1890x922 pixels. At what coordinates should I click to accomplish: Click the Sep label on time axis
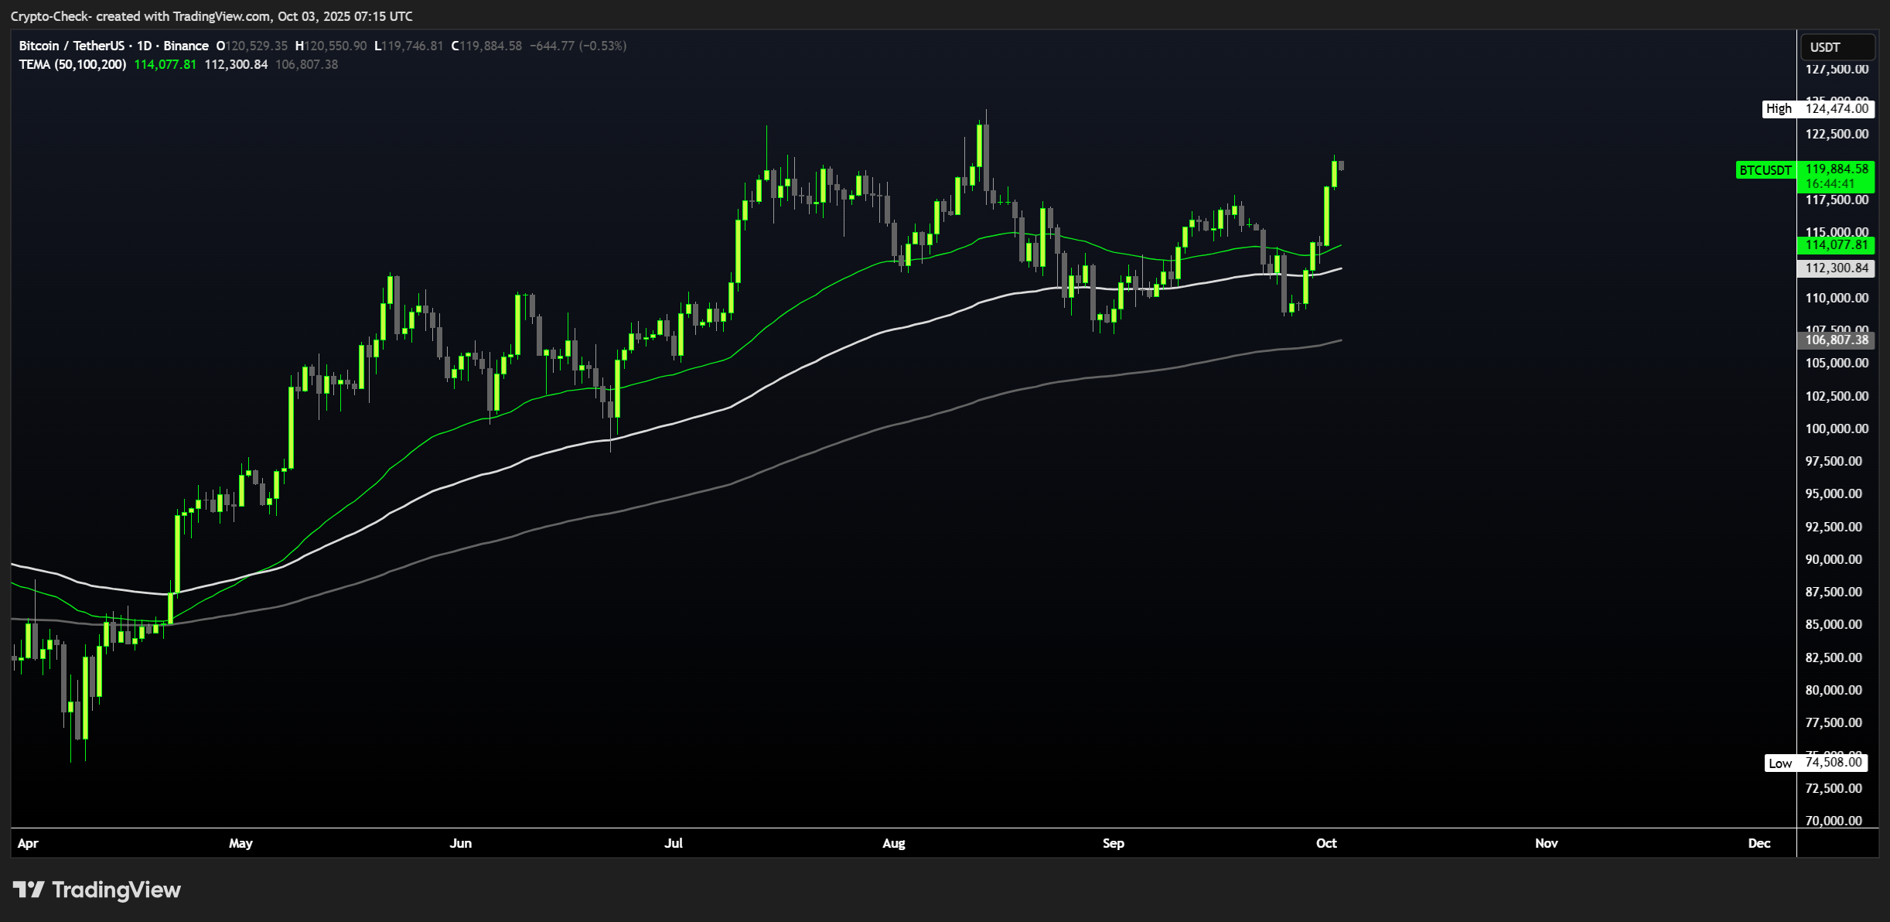click(1114, 843)
